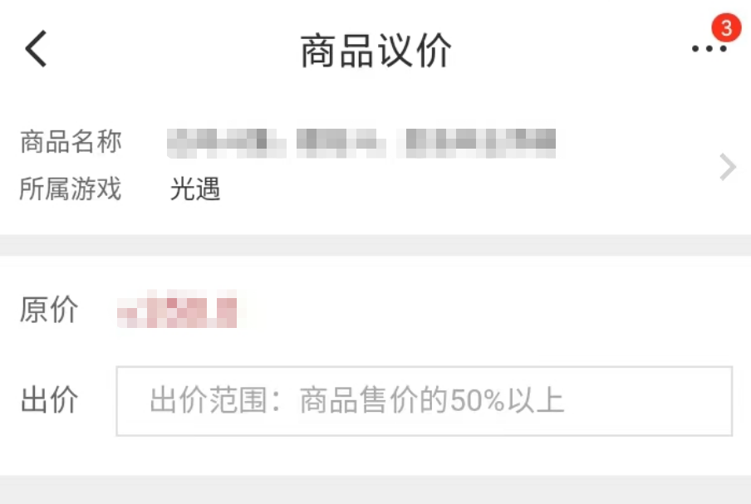
Task: Tap the 原价 label
Action: pos(48,310)
